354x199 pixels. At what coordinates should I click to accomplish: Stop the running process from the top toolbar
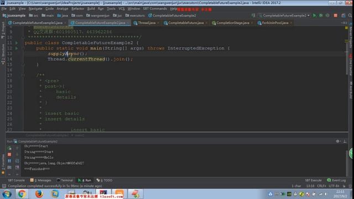tap(336, 15)
